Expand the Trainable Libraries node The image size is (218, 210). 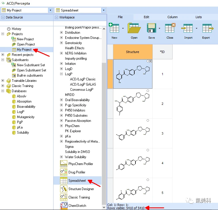3,80
